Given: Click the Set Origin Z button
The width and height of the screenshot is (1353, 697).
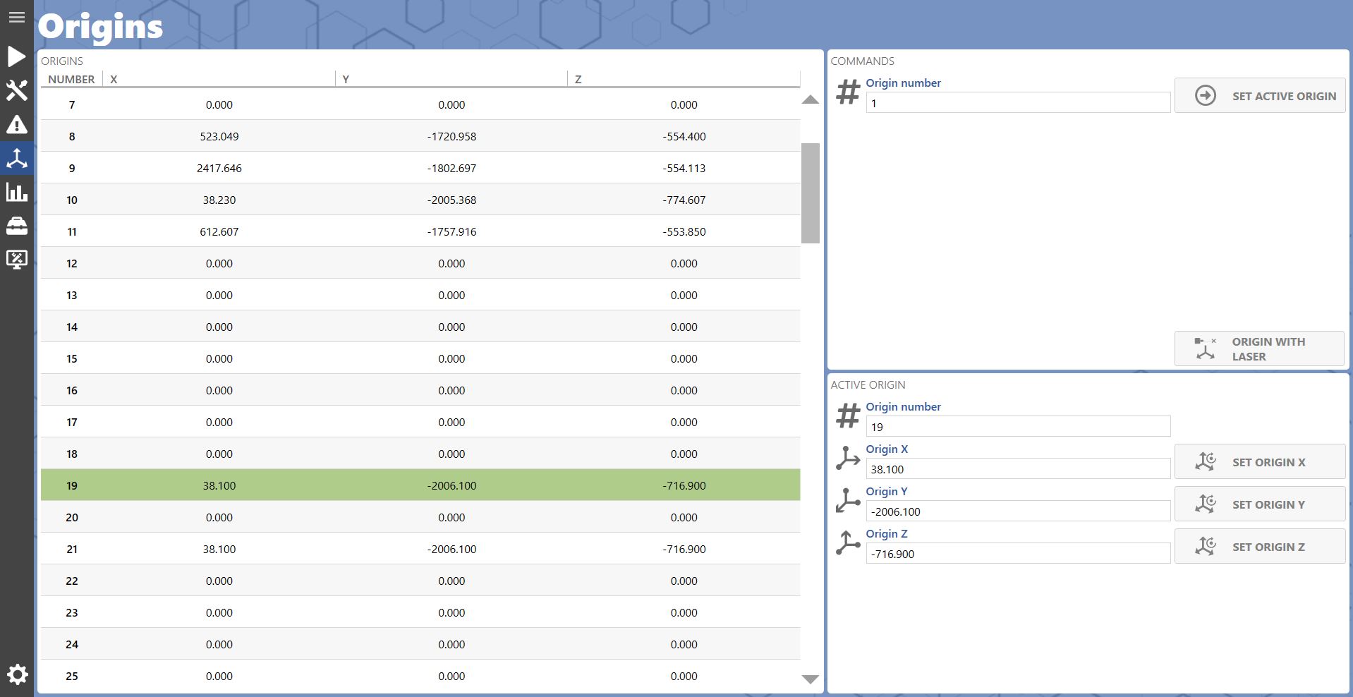Looking at the screenshot, I should [x=1260, y=546].
